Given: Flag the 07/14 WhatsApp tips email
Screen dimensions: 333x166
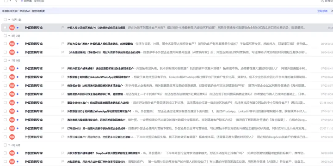Looking at the screenshot, I should coord(62,111).
